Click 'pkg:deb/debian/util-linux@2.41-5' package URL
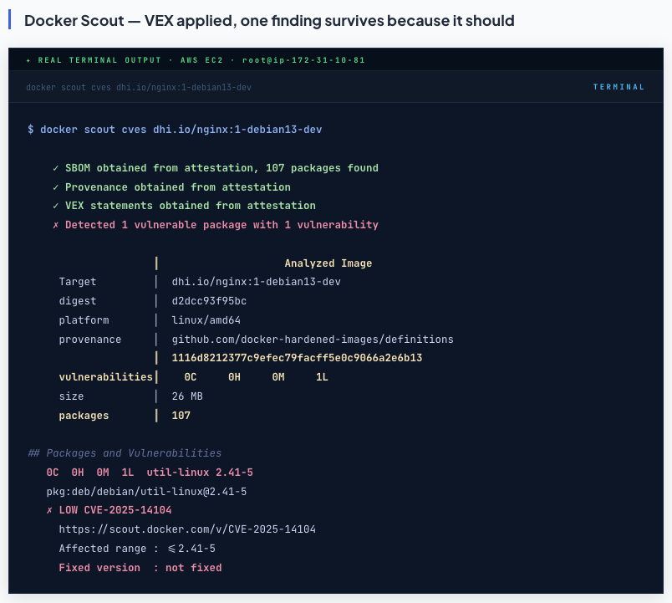The height and width of the screenshot is (603, 672). coord(146,492)
